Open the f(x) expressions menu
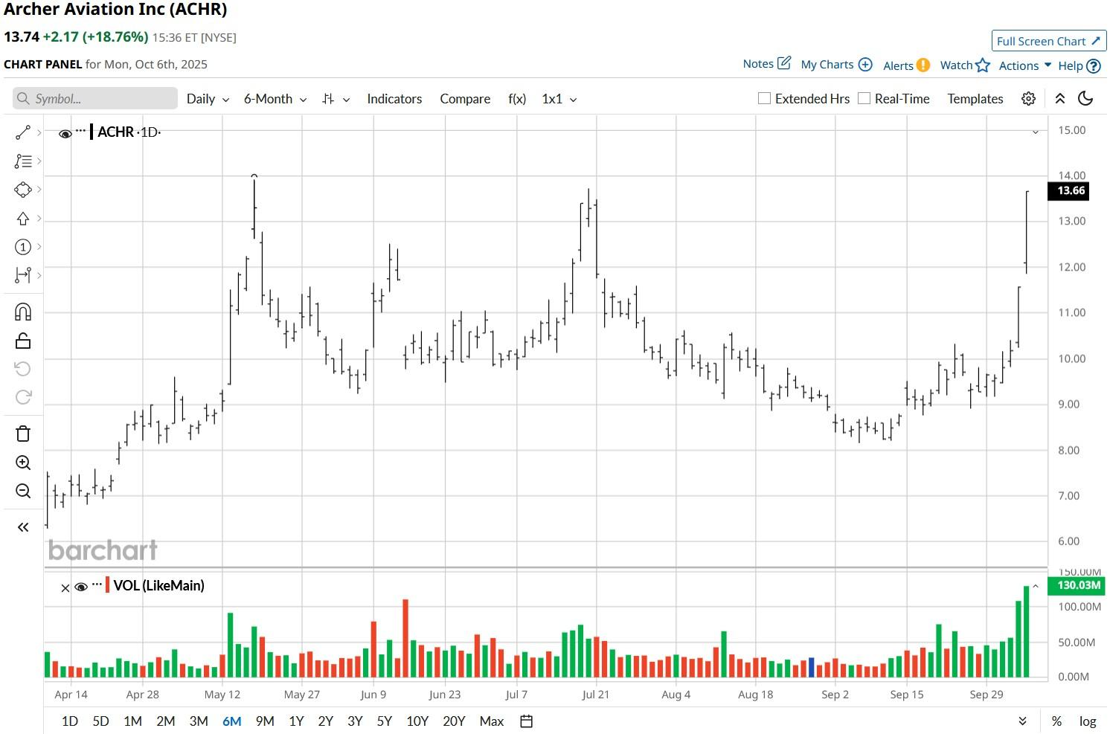The width and height of the screenshot is (1110, 734). click(517, 99)
